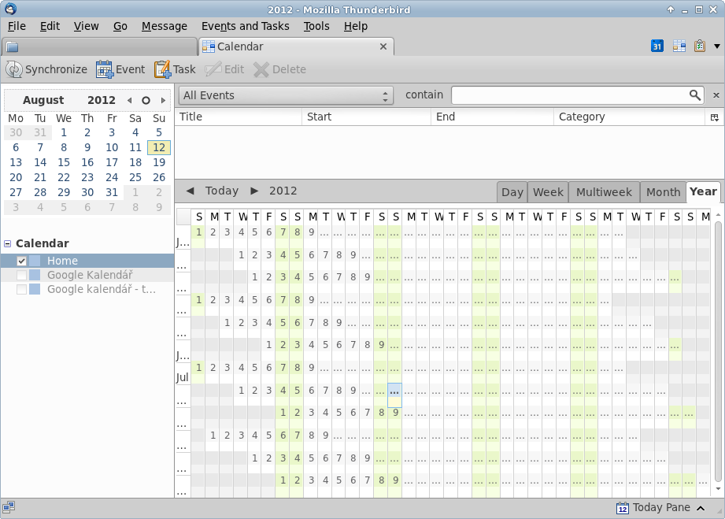Click the August month label
This screenshot has width=725, height=519.
(x=43, y=100)
